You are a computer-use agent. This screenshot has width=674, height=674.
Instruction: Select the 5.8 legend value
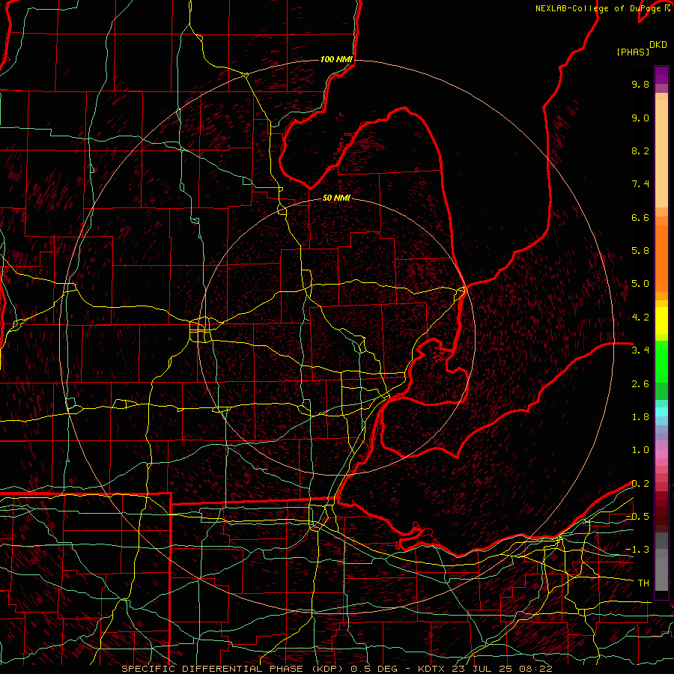click(x=640, y=251)
